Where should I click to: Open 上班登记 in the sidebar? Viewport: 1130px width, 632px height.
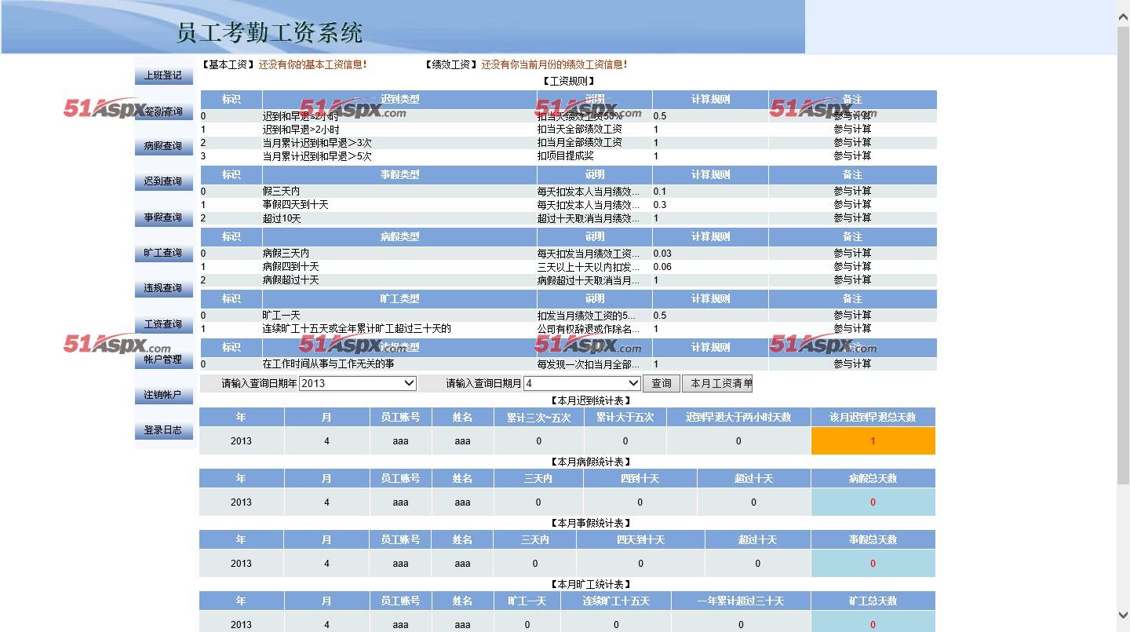[x=163, y=75]
